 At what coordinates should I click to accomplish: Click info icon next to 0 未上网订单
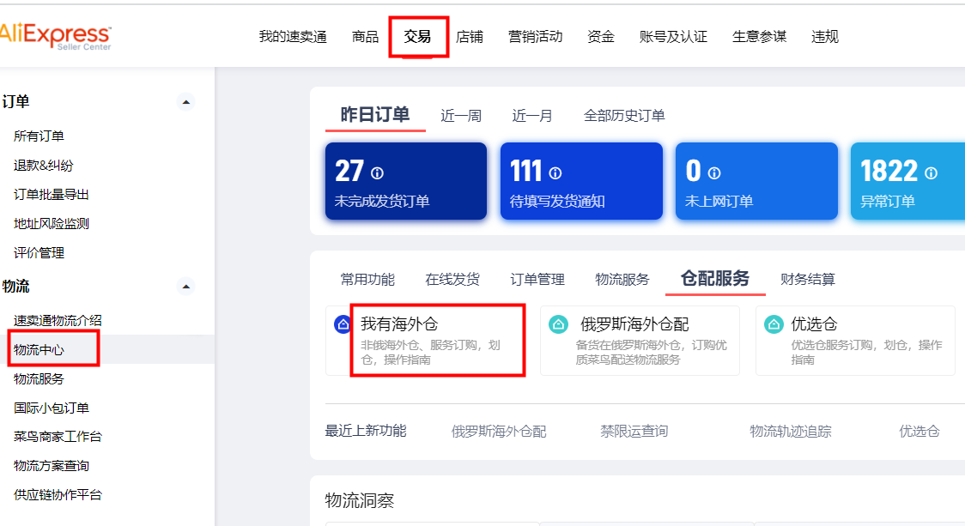click(714, 172)
